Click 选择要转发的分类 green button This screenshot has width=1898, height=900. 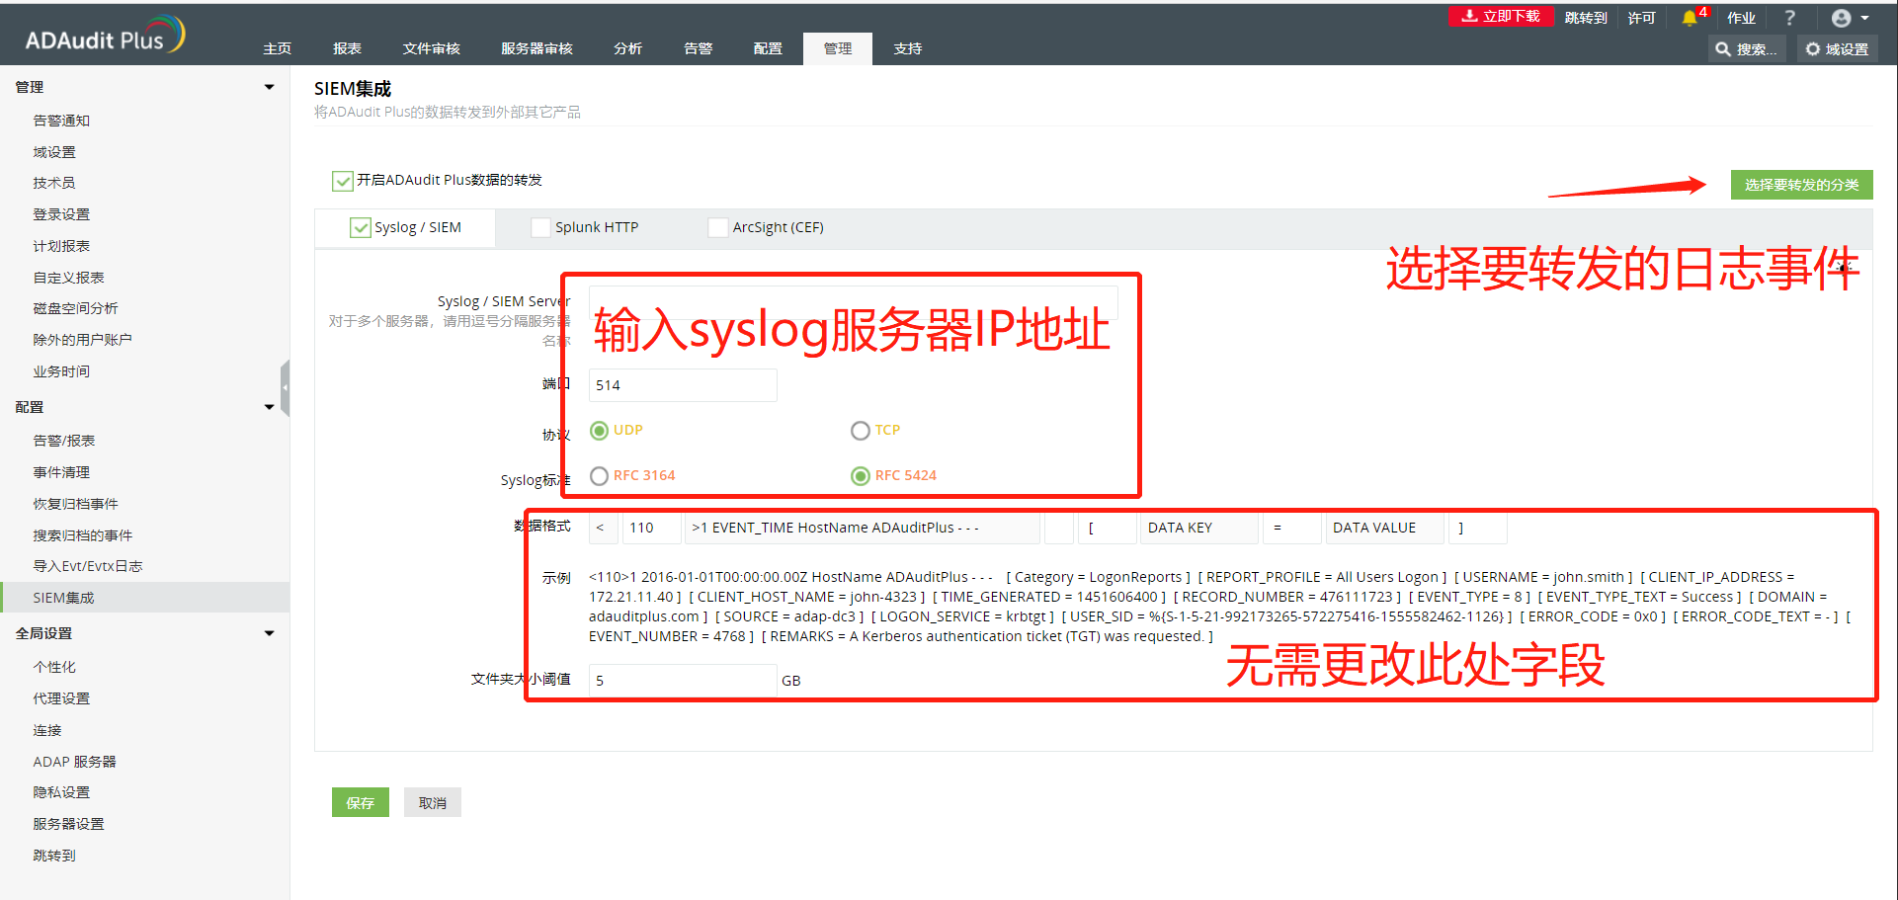pos(1801,185)
